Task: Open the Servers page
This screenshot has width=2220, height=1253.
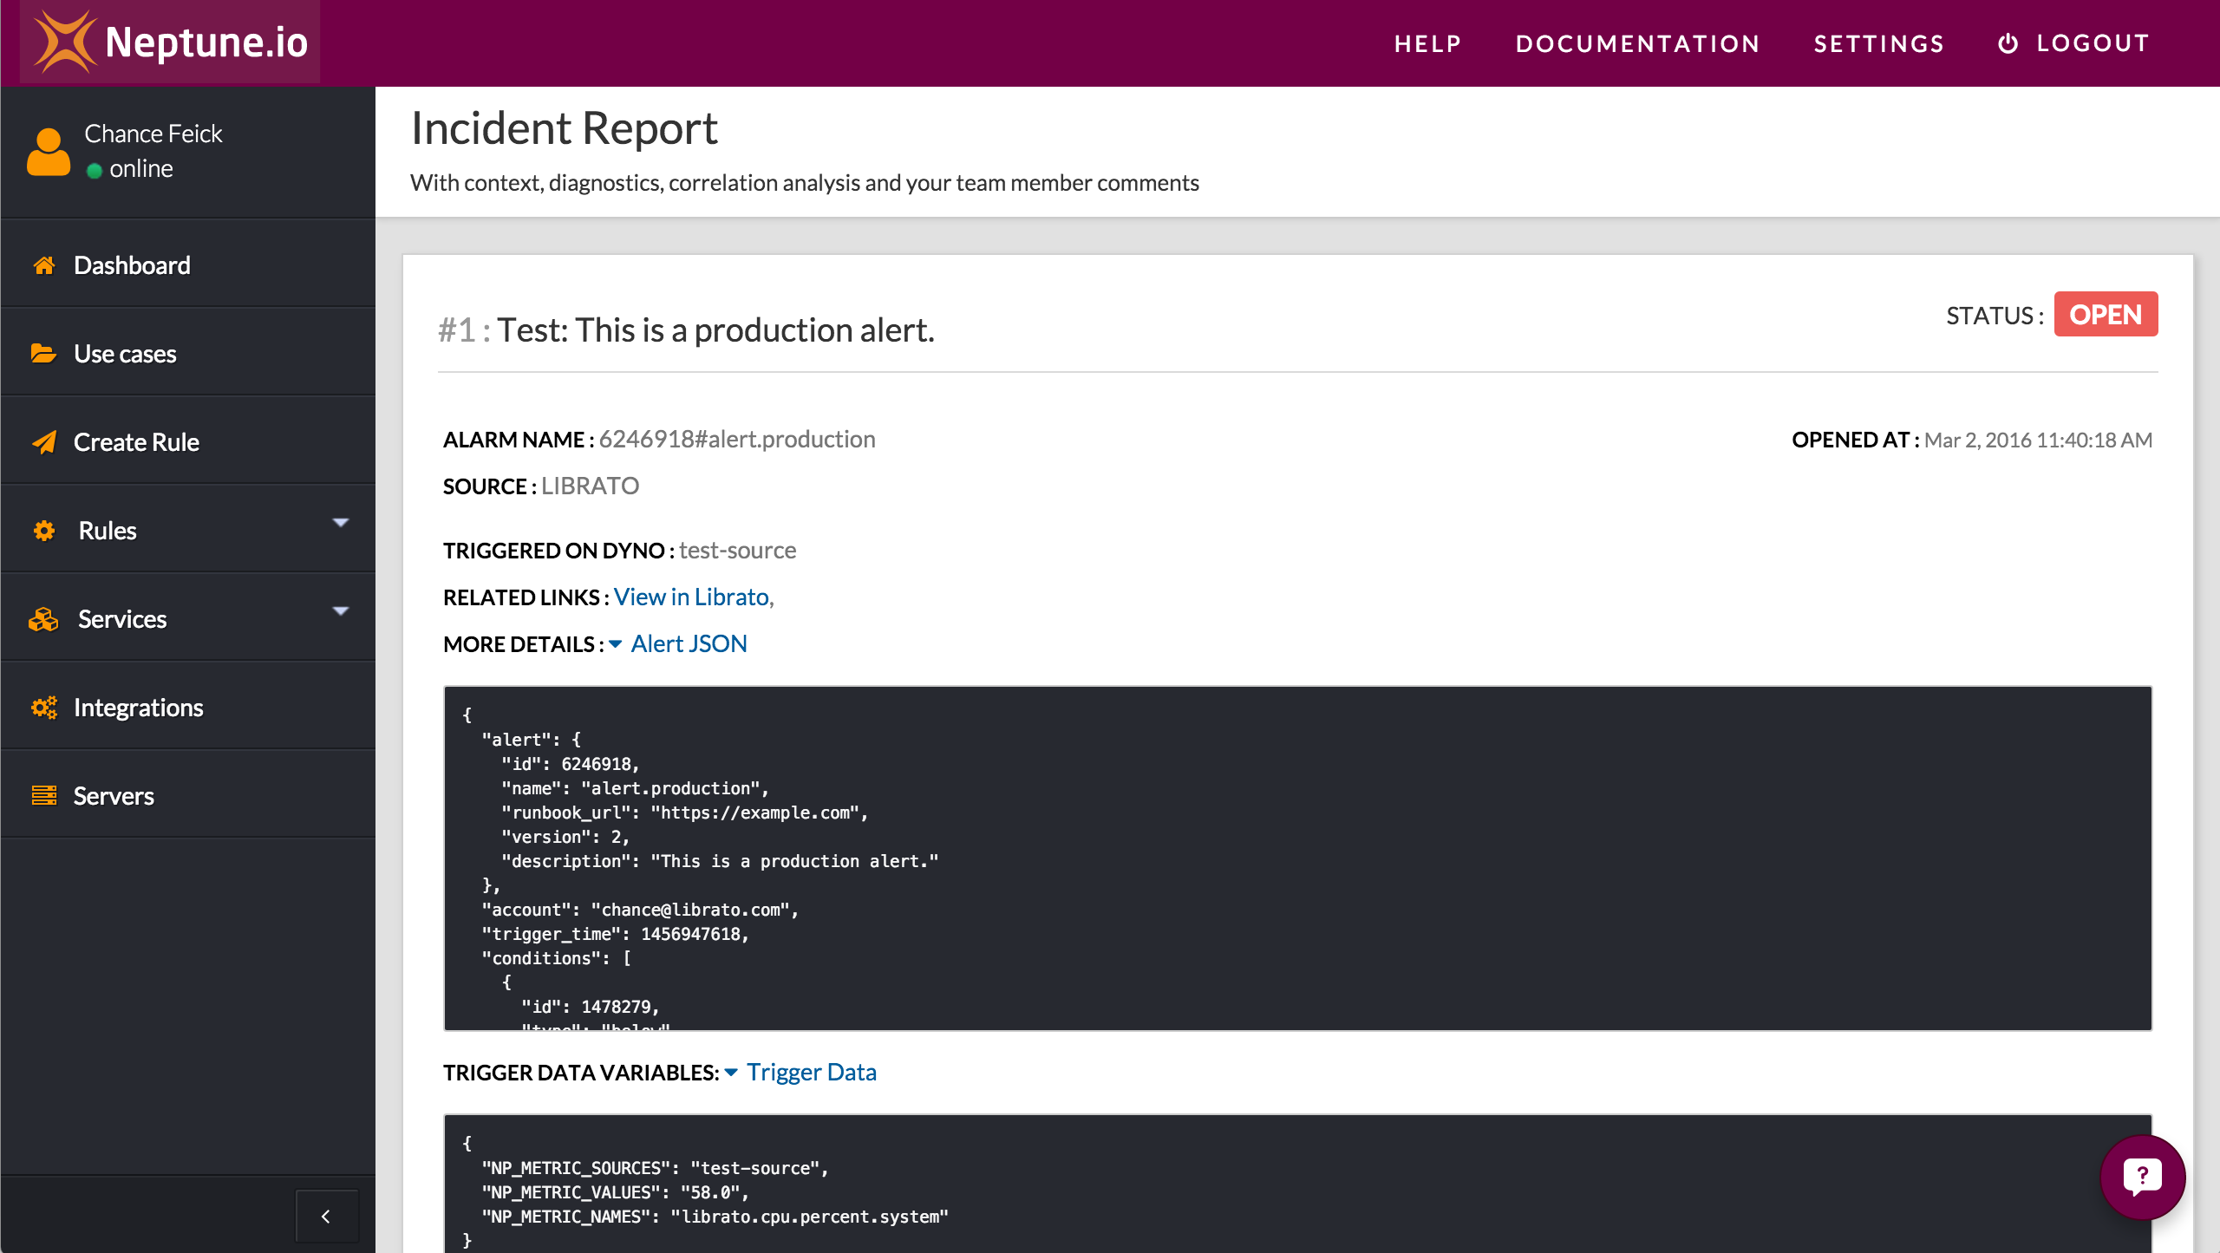Action: click(188, 796)
